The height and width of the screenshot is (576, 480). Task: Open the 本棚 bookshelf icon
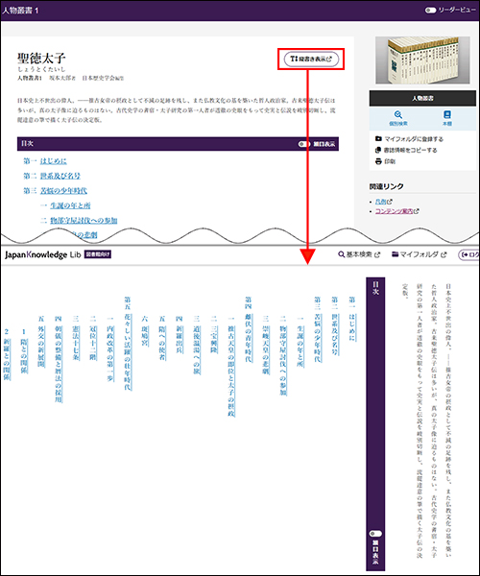pyautogui.click(x=447, y=114)
